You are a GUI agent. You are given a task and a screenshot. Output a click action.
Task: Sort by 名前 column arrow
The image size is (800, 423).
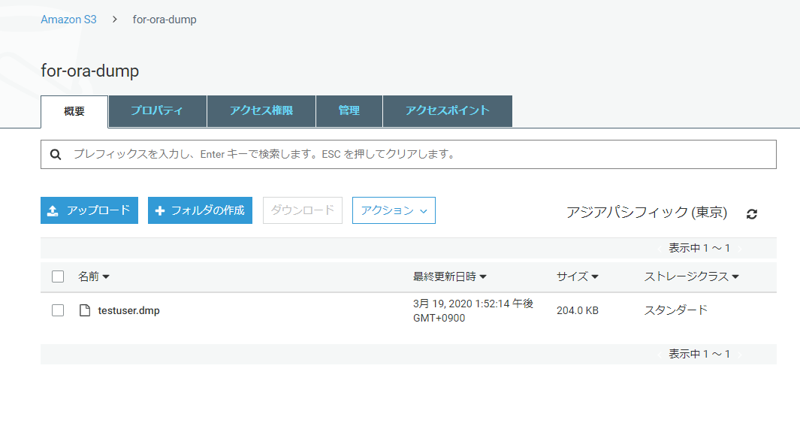pos(106,276)
